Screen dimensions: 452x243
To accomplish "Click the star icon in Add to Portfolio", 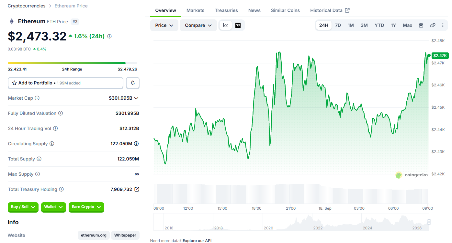I will 14,83.
